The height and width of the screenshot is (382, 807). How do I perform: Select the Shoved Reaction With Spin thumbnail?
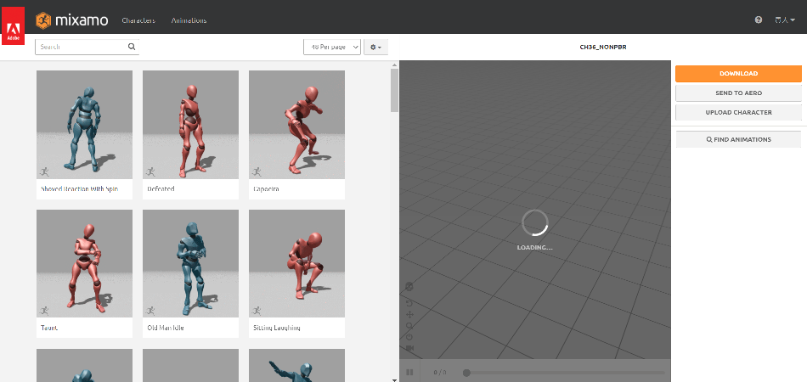pos(84,125)
